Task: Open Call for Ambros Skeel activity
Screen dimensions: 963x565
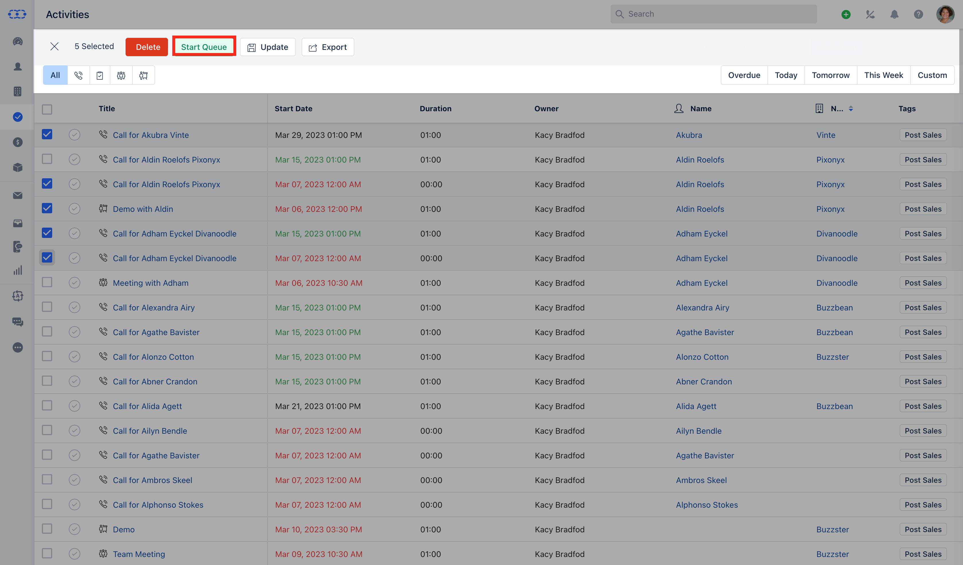Action: [x=153, y=480]
